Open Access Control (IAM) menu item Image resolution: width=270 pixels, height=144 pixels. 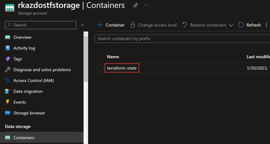point(33,81)
